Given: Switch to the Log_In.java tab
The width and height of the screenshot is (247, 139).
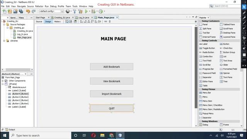Looking at the screenshot, I should 84,17.
